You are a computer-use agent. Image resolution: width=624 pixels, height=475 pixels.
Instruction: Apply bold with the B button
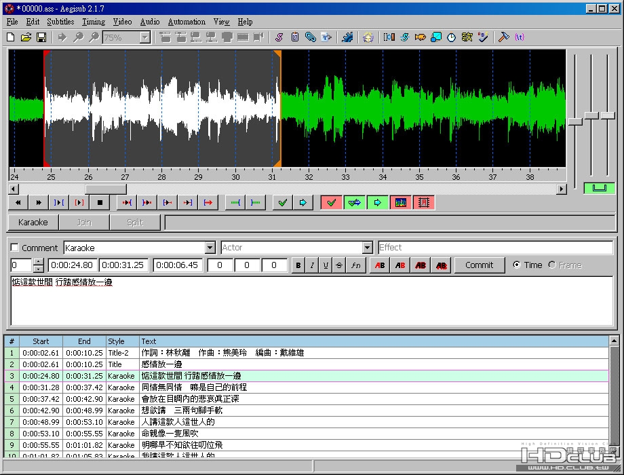coord(298,265)
